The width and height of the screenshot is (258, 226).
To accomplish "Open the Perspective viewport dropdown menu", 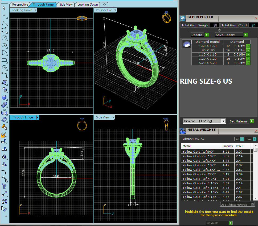I will [x=115, y=10].
